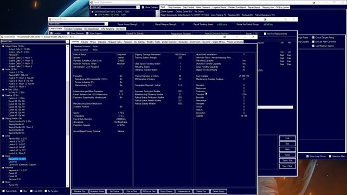Screen dimensions: 347x195
Task: Click the Delete Empty button
Action: [x=219, y=191]
